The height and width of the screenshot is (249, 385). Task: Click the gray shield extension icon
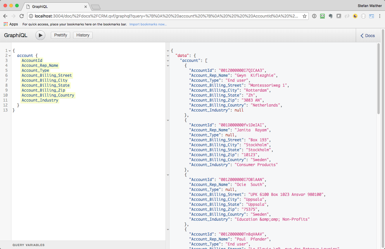tap(339, 16)
